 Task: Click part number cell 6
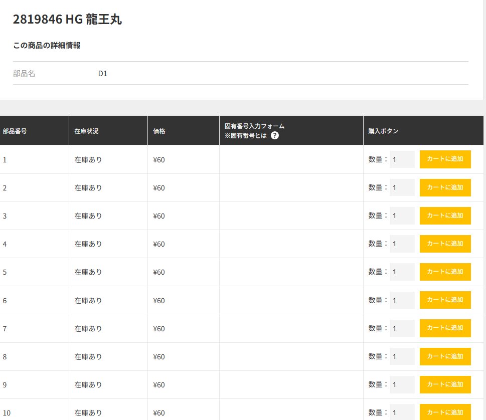[x=5, y=301]
